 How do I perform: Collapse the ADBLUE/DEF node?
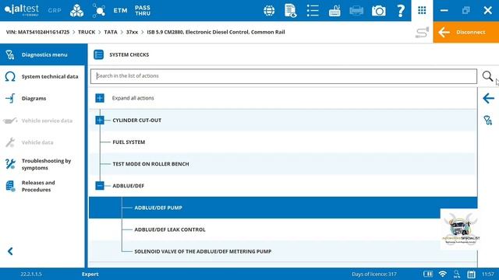pos(100,185)
